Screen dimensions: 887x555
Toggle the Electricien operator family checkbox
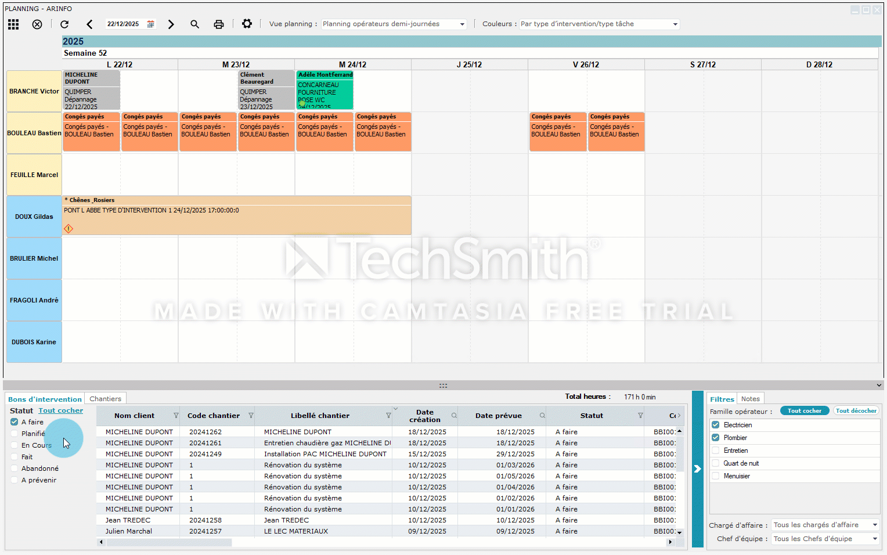pyautogui.click(x=716, y=425)
